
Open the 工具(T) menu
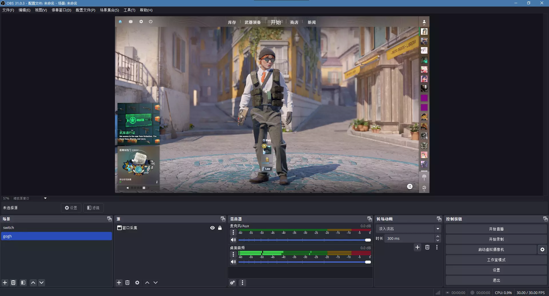coord(129,10)
